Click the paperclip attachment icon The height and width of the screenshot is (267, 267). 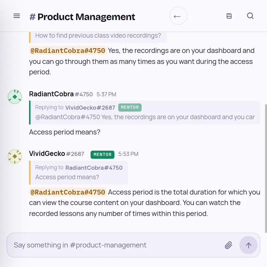pos(228,245)
